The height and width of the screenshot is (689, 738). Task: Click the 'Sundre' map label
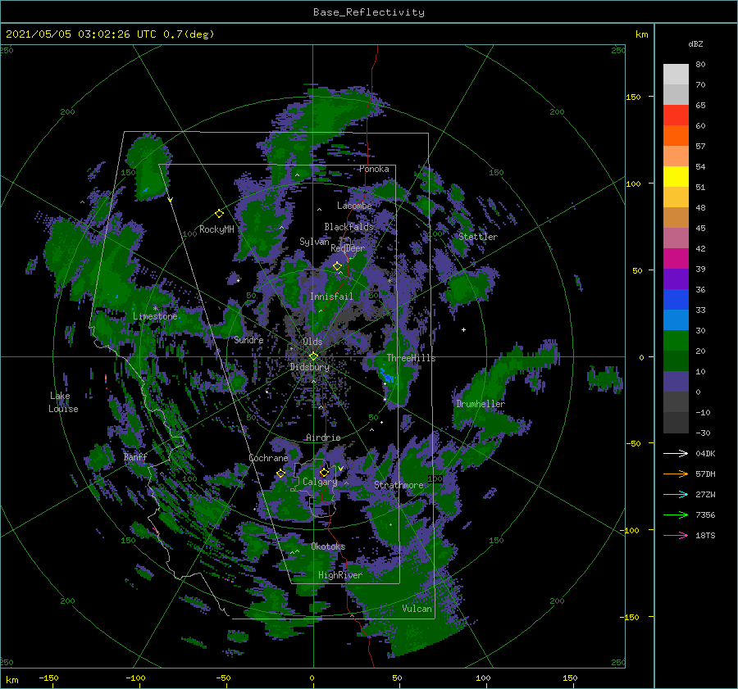click(x=248, y=339)
